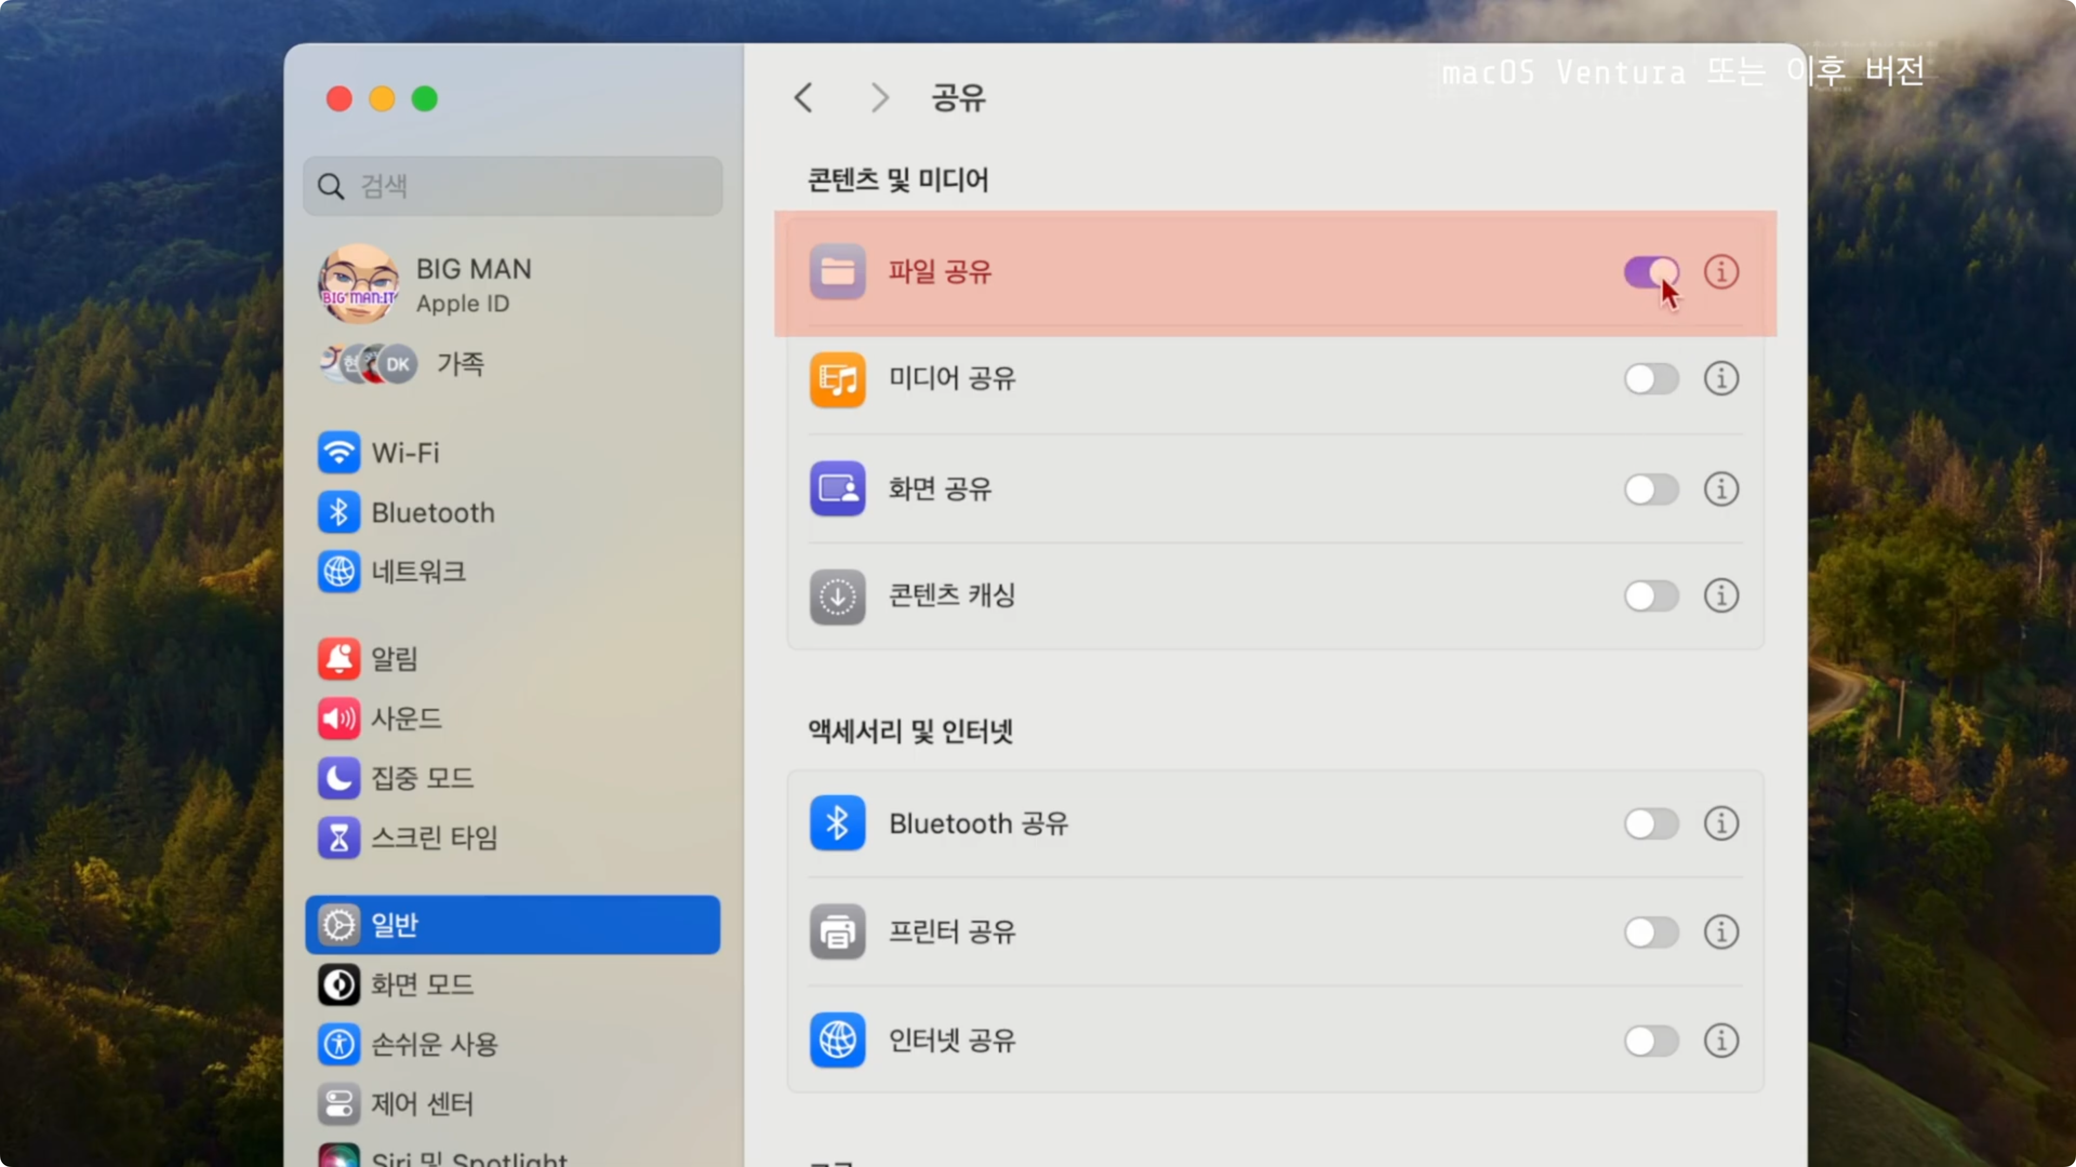Image resolution: width=2076 pixels, height=1167 pixels.
Task: Enable the 화면 공유 switch
Action: (x=1651, y=489)
